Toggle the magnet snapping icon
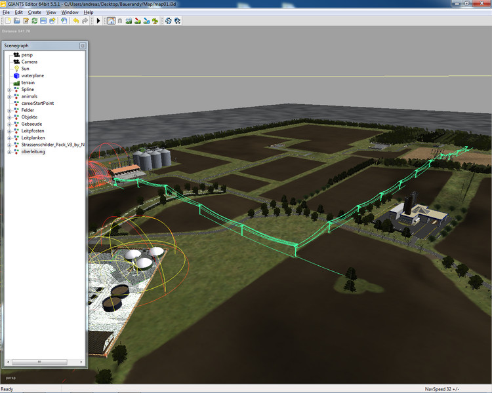This screenshot has height=393, width=492. click(120, 21)
